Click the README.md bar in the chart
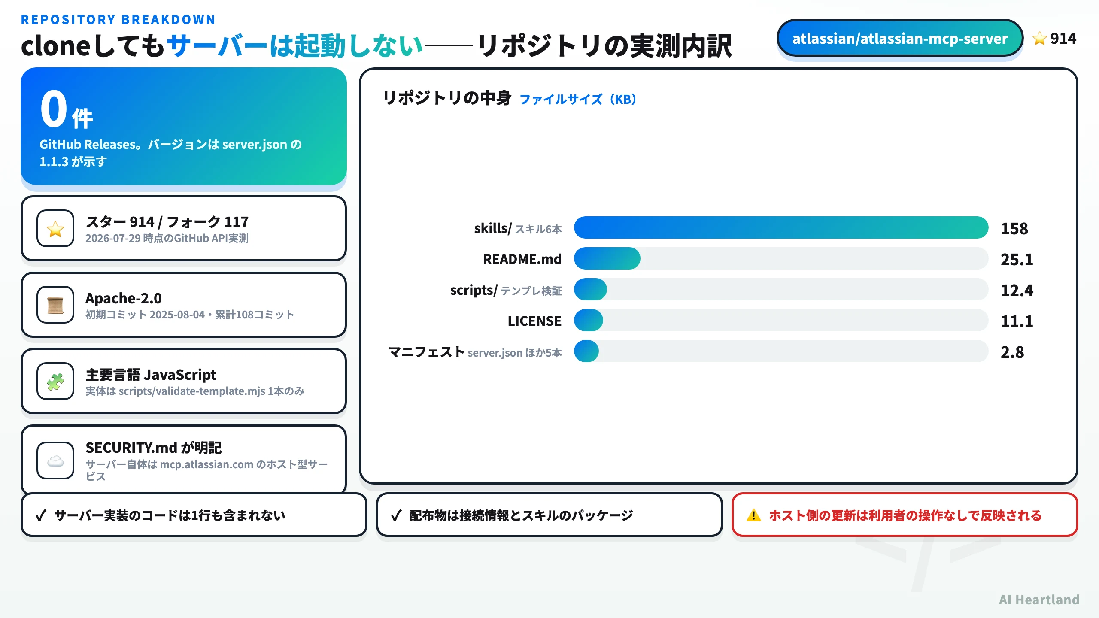Screen dimensions: 1099x618 pos(607,258)
